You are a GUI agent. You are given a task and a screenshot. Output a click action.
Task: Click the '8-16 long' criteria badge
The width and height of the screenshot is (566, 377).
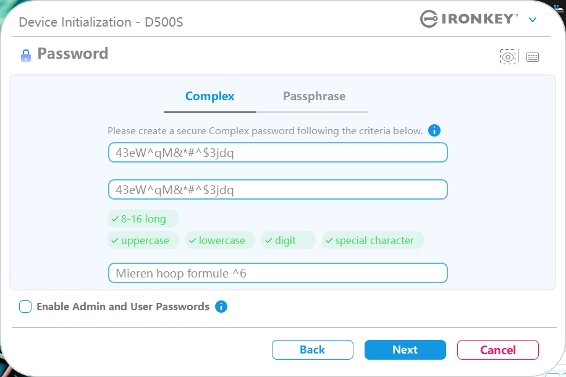coord(143,219)
